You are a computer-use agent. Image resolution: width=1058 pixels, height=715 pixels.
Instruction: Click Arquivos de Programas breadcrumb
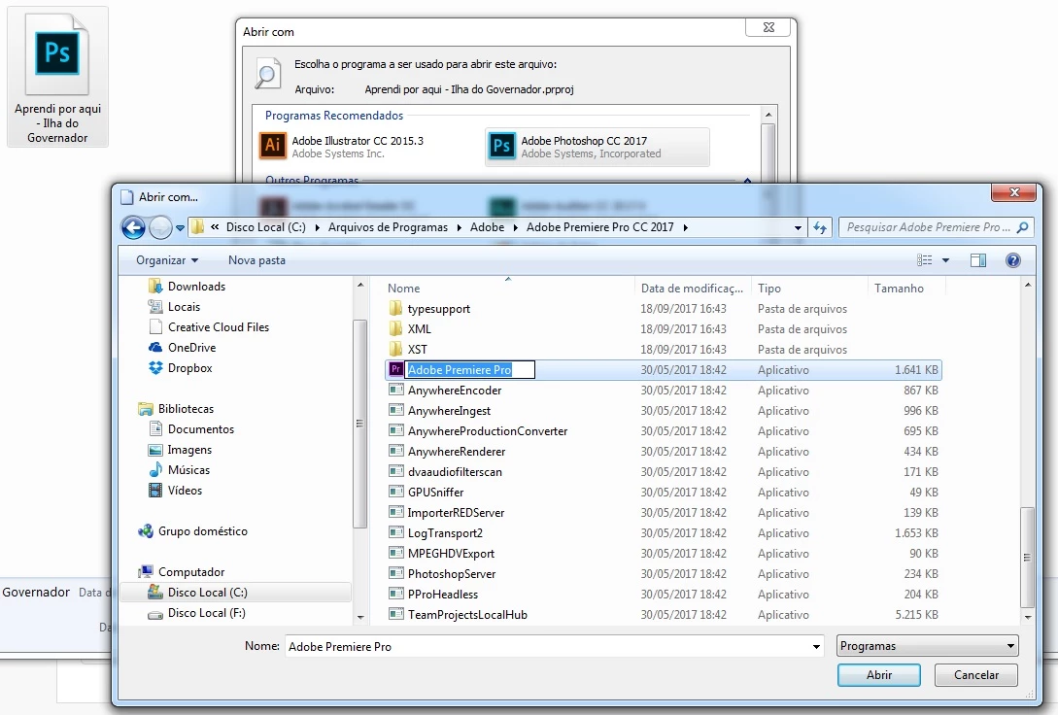point(388,227)
